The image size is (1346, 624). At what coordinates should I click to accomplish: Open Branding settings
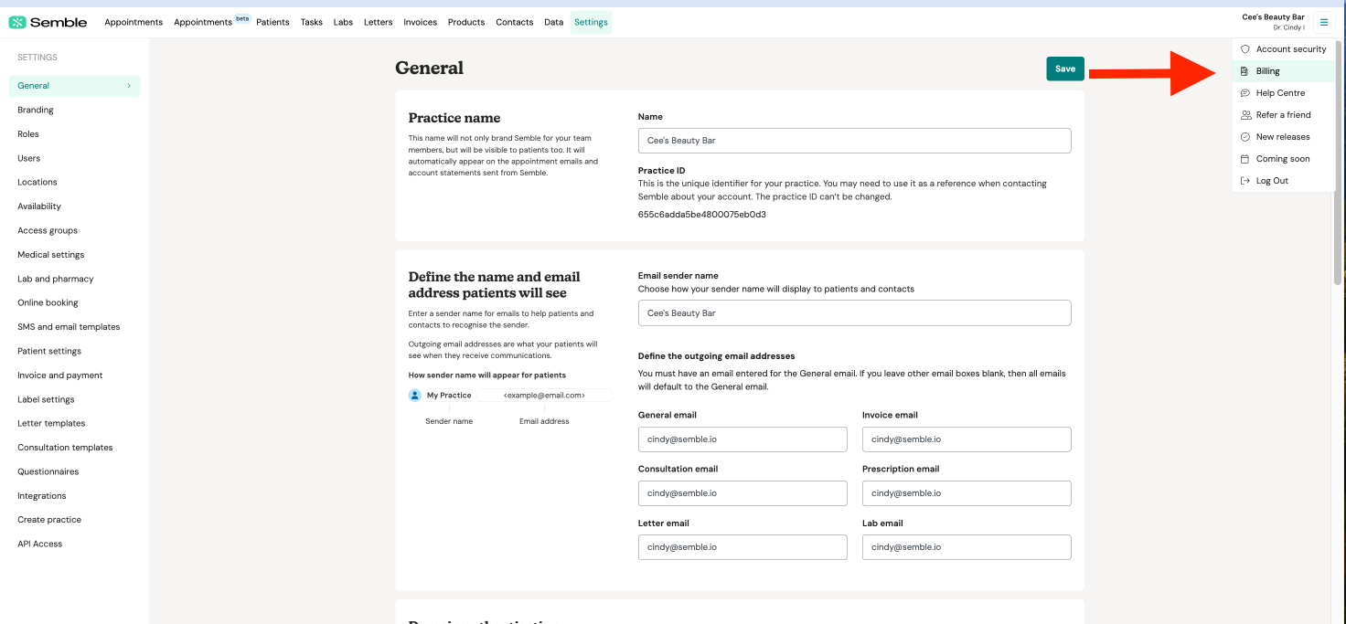pyautogui.click(x=36, y=110)
